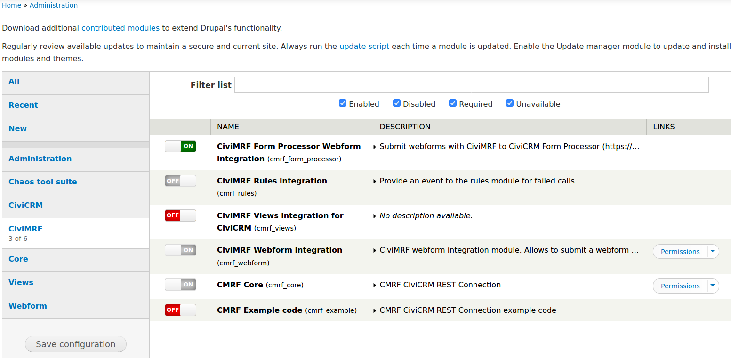Switch to the Webform module category
The height and width of the screenshot is (358, 731).
28,306
